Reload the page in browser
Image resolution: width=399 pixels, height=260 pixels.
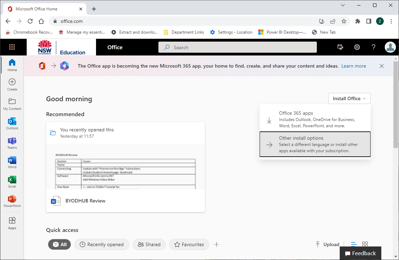pyautogui.click(x=30, y=21)
